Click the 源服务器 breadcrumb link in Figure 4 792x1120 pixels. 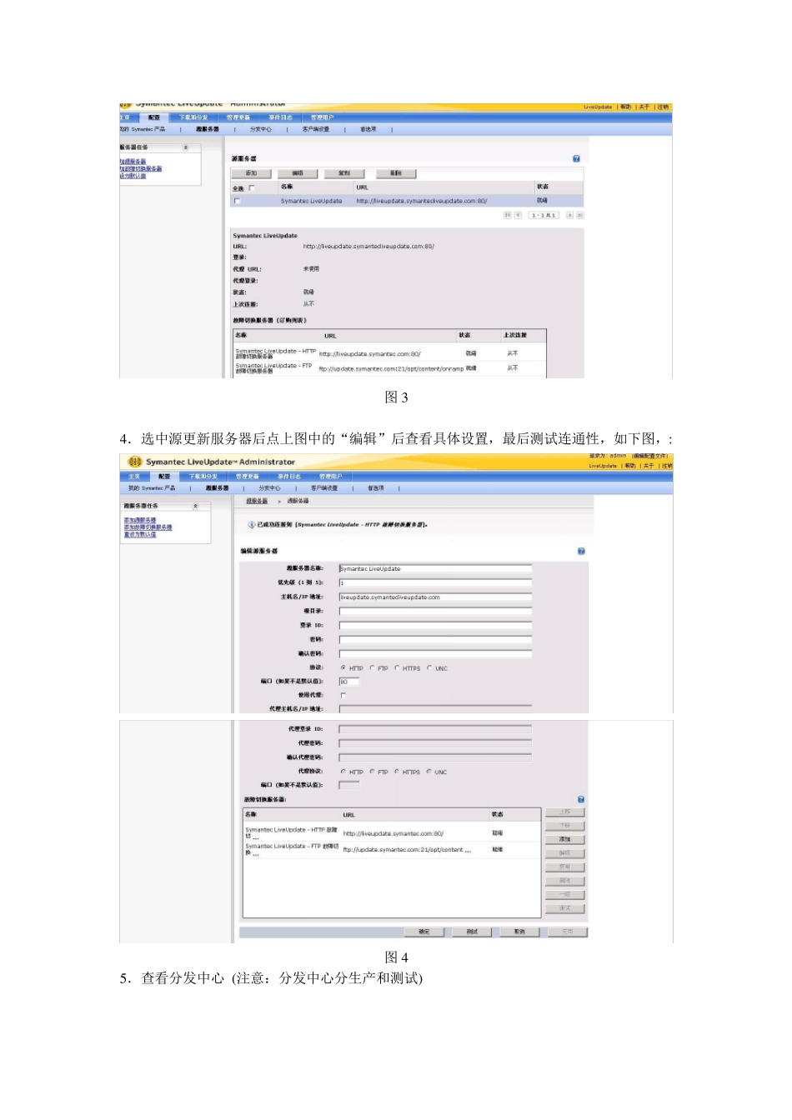[257, 501]
